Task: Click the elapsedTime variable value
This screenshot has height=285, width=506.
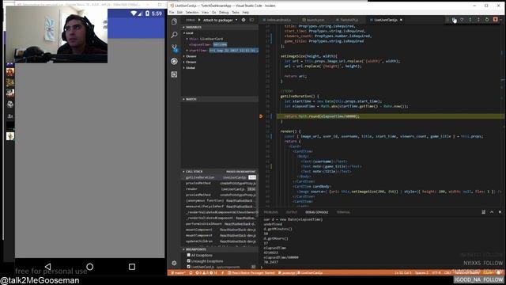Action: [x=220, y=44]
